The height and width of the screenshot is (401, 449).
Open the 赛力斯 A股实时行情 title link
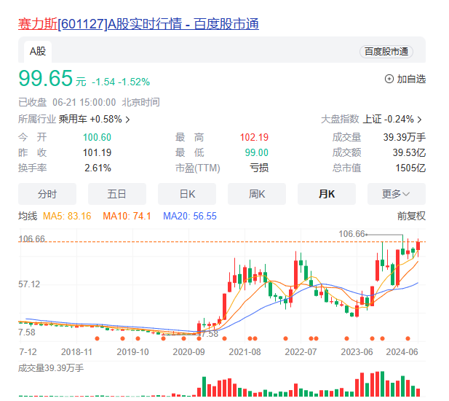click(x=138, y=25)
